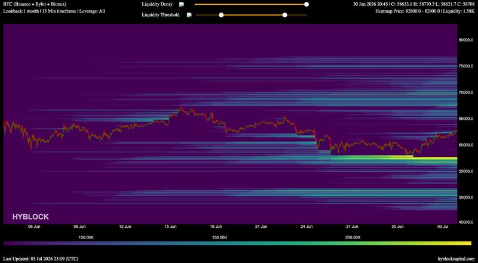The height and width of the screenshot is (263, 478).
Task: Click the 'Heatmap Price: 82800.0 - 82900.0' readout
Action: point(408,11)
